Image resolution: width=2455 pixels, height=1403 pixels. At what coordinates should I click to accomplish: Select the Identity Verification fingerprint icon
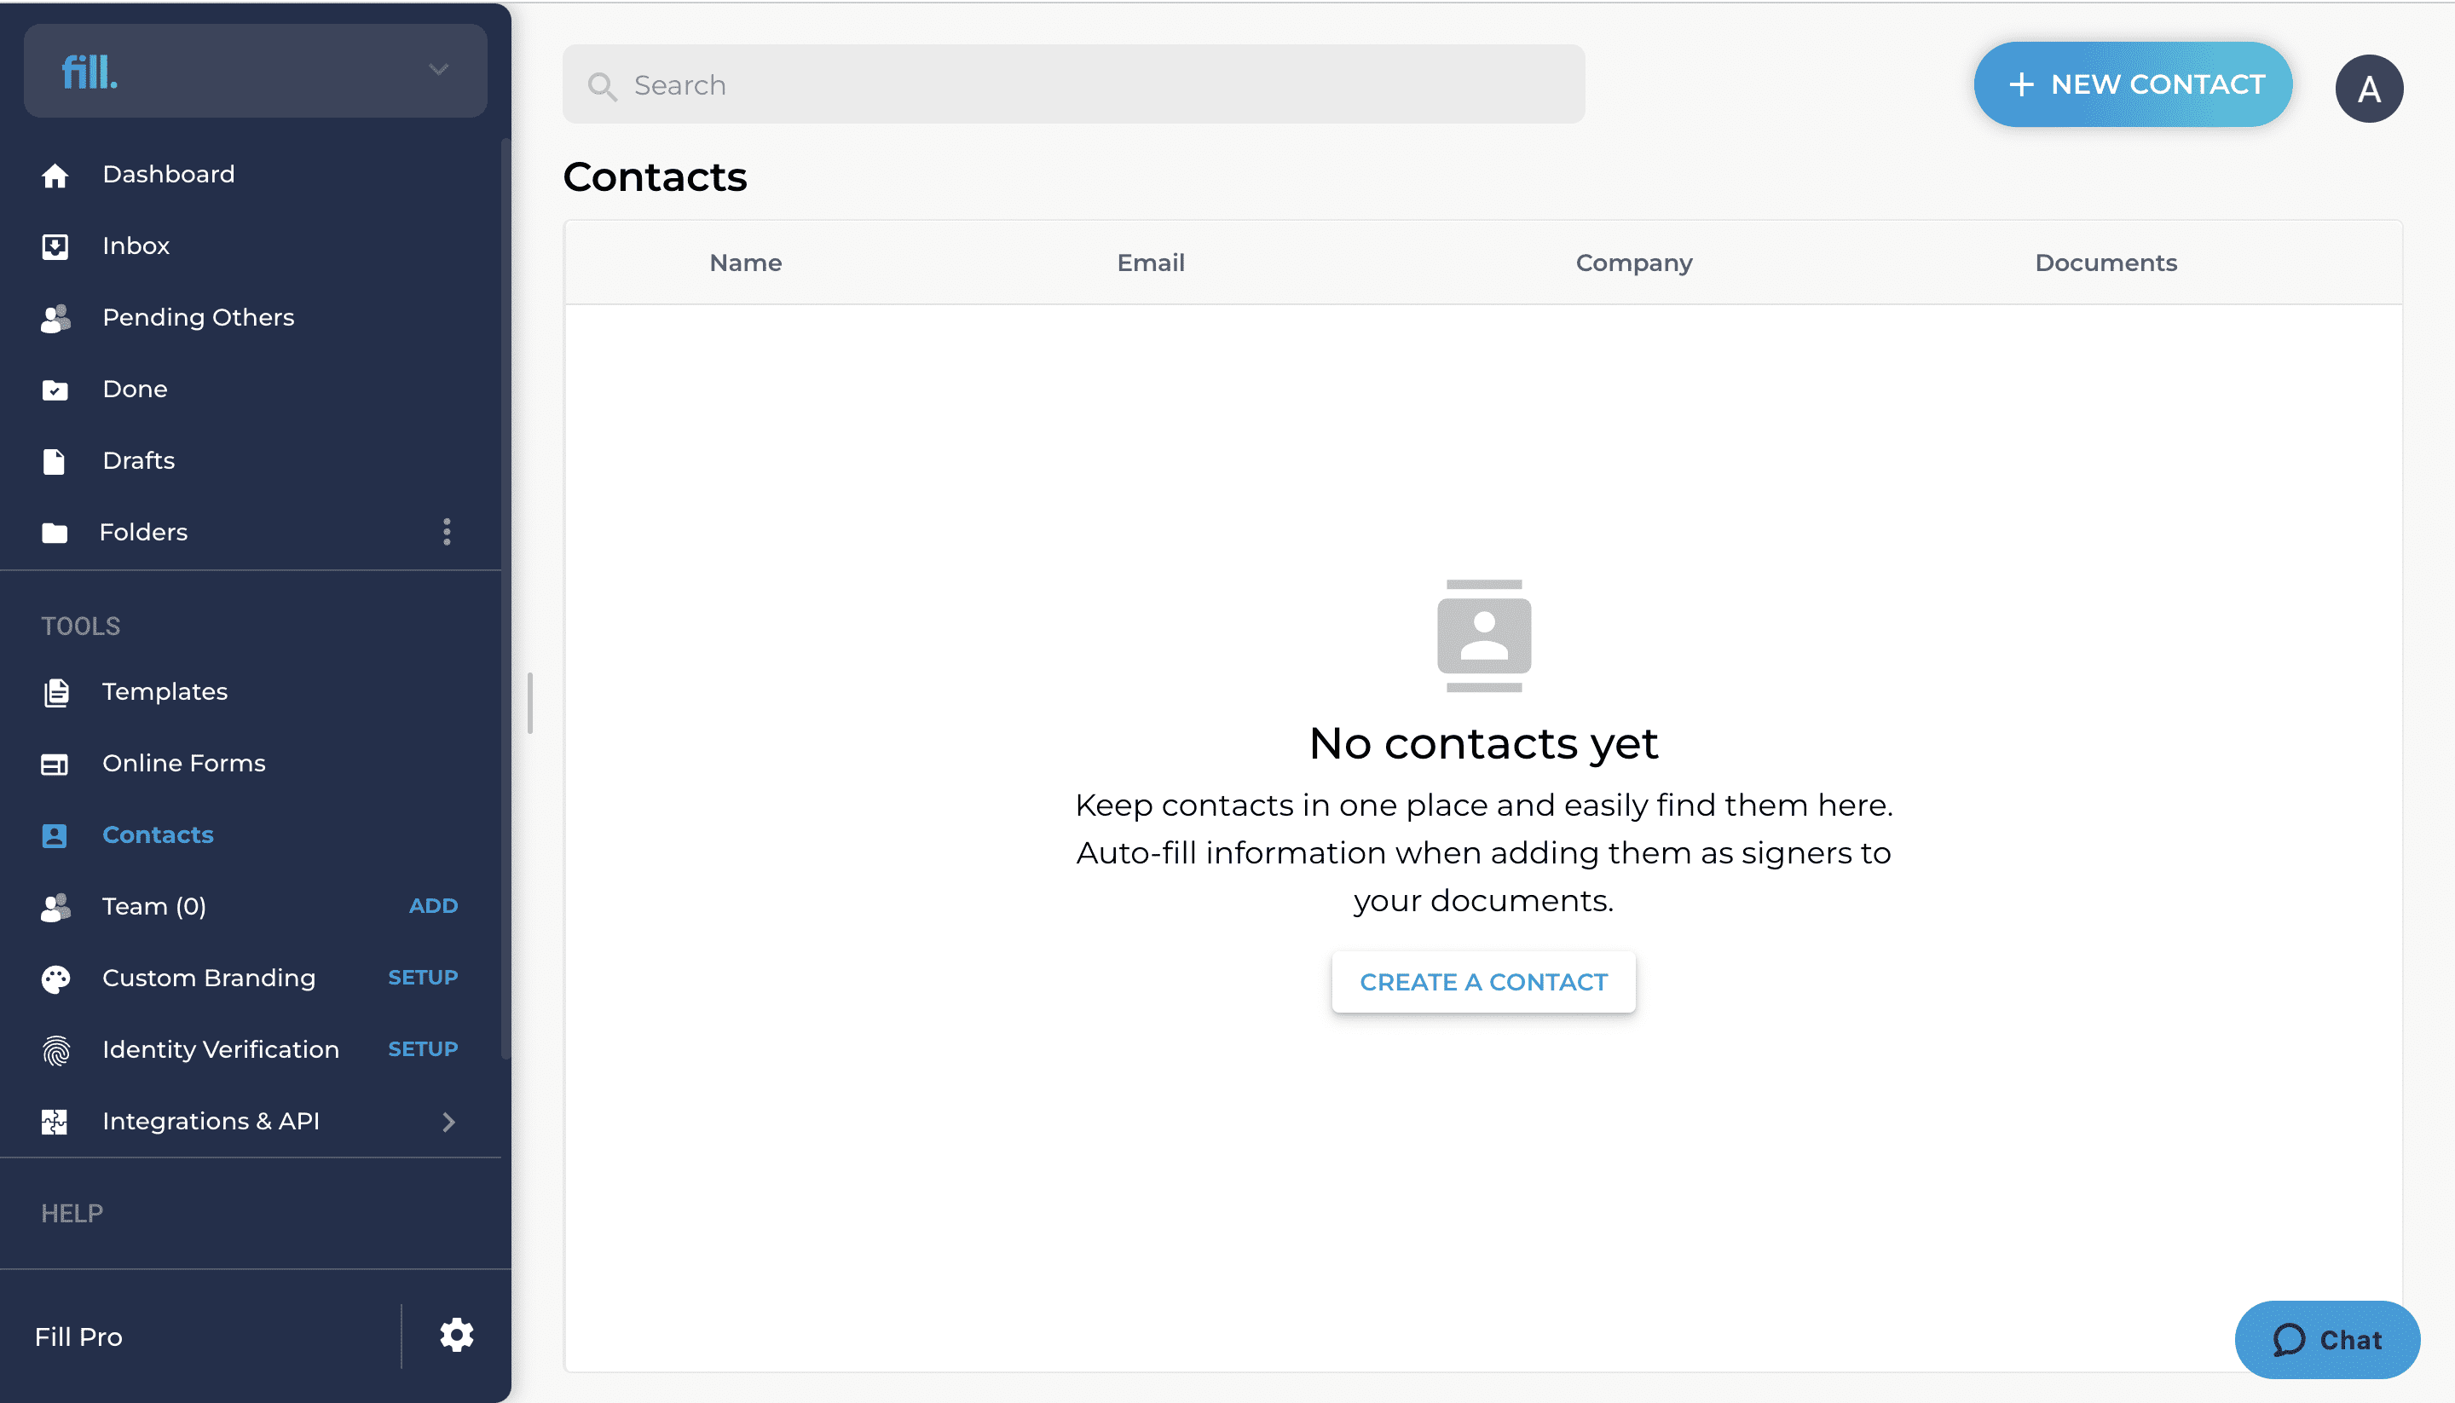click(56, 1049)
